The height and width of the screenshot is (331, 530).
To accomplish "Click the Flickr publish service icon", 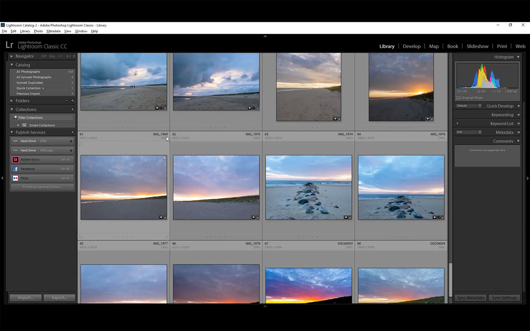I will 16,178.
